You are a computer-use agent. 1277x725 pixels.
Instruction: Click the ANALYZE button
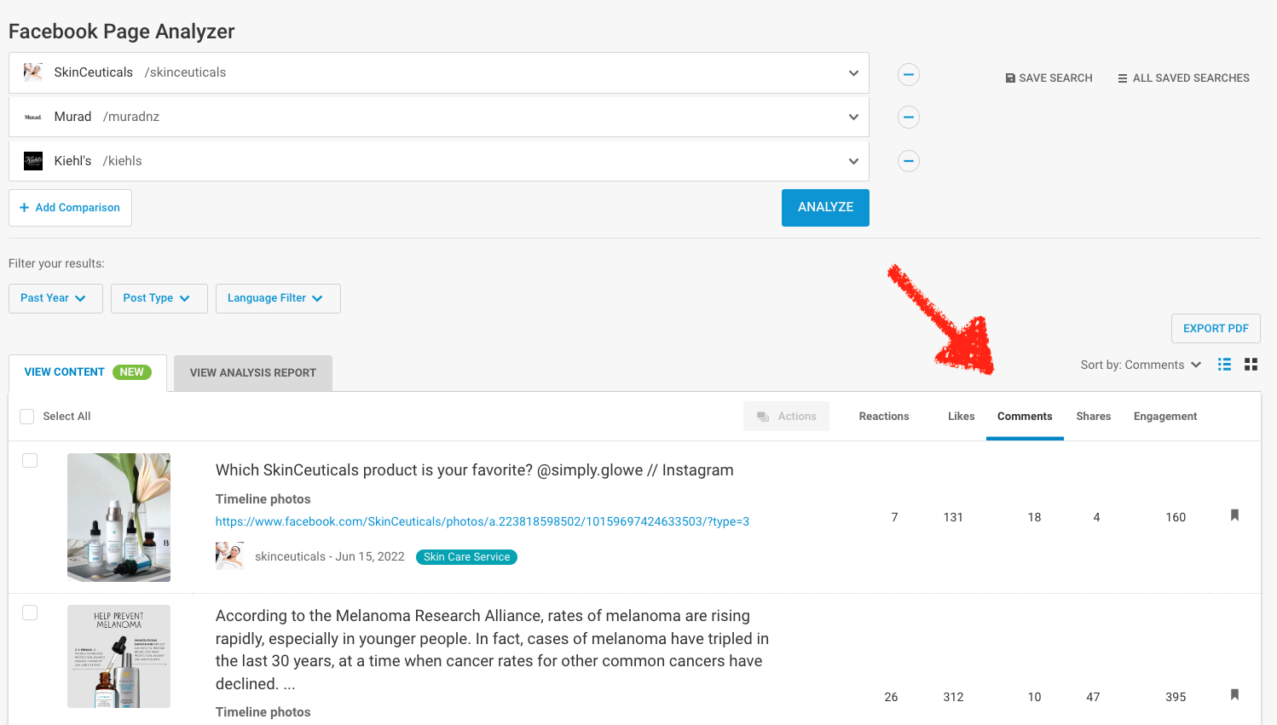825,207
